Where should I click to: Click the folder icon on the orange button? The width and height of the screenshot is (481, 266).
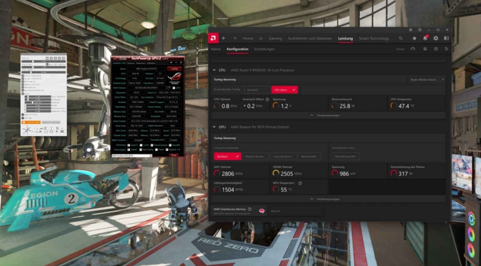tap(24, 122)
